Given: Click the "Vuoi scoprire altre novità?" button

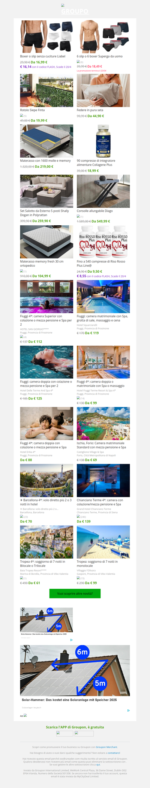Looking at the screenshot, I should pos(75,594).
